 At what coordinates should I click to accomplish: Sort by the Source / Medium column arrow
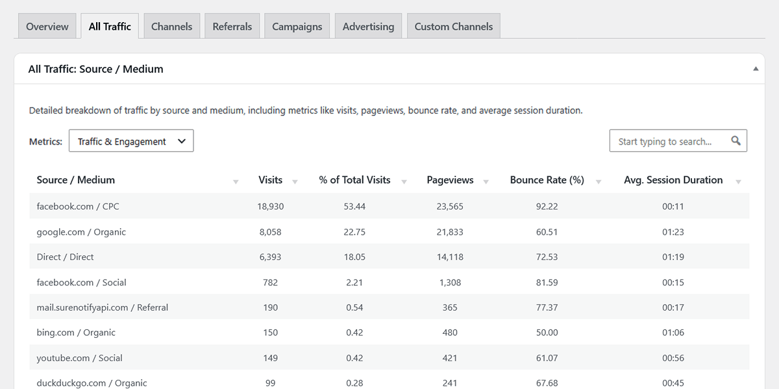(236, 182)
